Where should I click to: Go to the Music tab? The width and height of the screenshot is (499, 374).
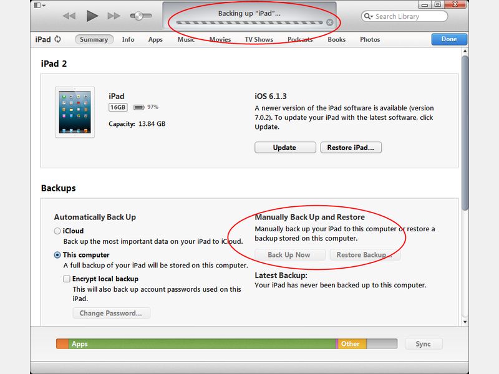[186, 39]
